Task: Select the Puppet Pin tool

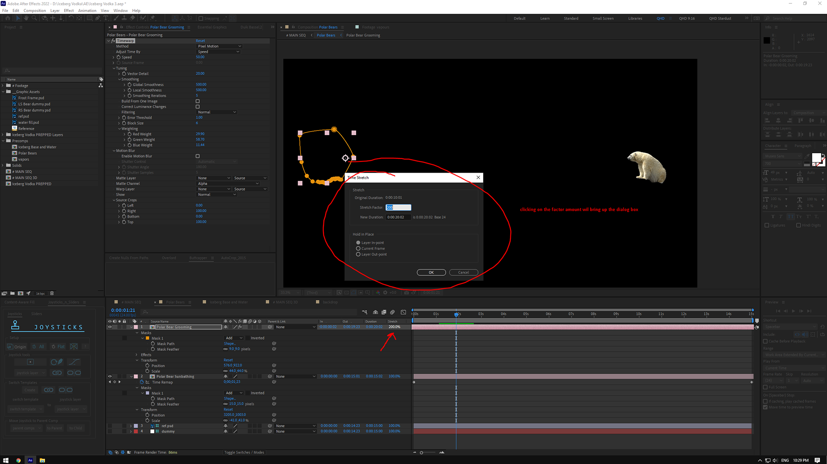Action: click(152, 18)
